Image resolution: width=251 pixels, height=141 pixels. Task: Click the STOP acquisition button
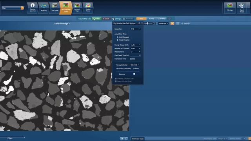(x=106, y=19)
